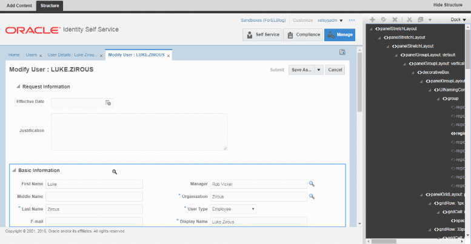Select the panelGroupLayout: default label
The width and height of the screenshot is (471, 244).
click(430, 55)
